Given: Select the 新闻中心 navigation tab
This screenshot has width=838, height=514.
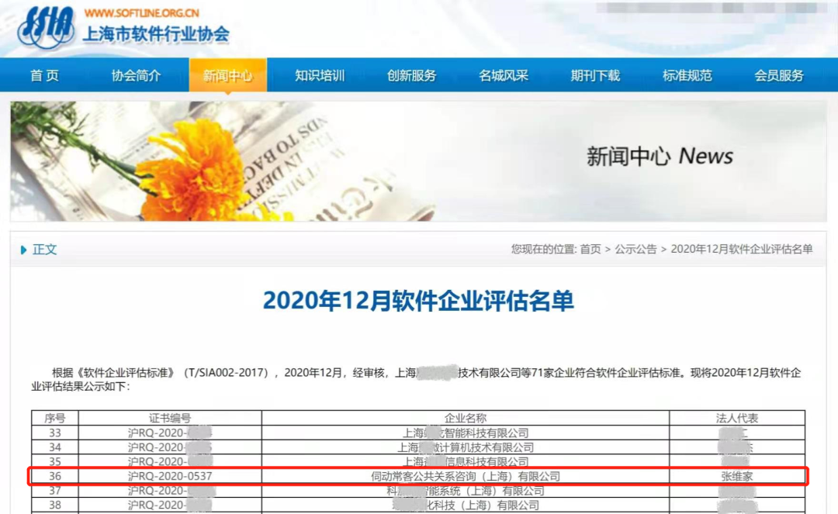Looking at the screenshot, I should [227, 76].
